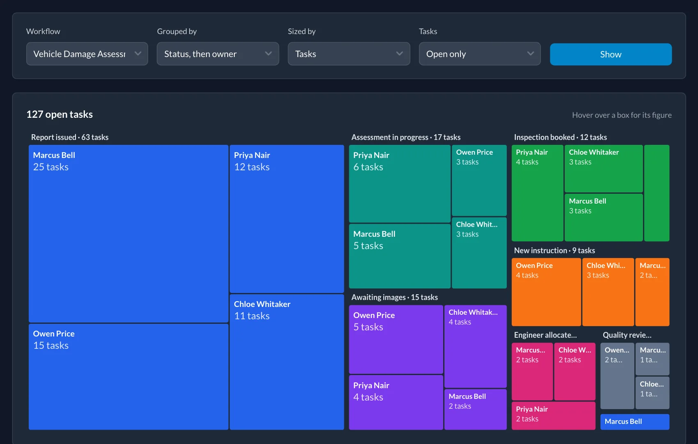Expand the Grouped by selector
The width and height of the screenshot is (698, 444).
(218, 54)
